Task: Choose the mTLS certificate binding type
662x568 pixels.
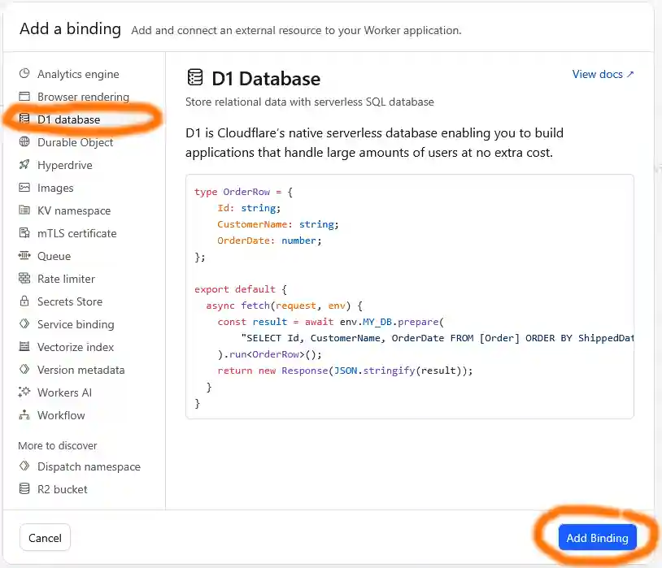Action: (76, 233)
